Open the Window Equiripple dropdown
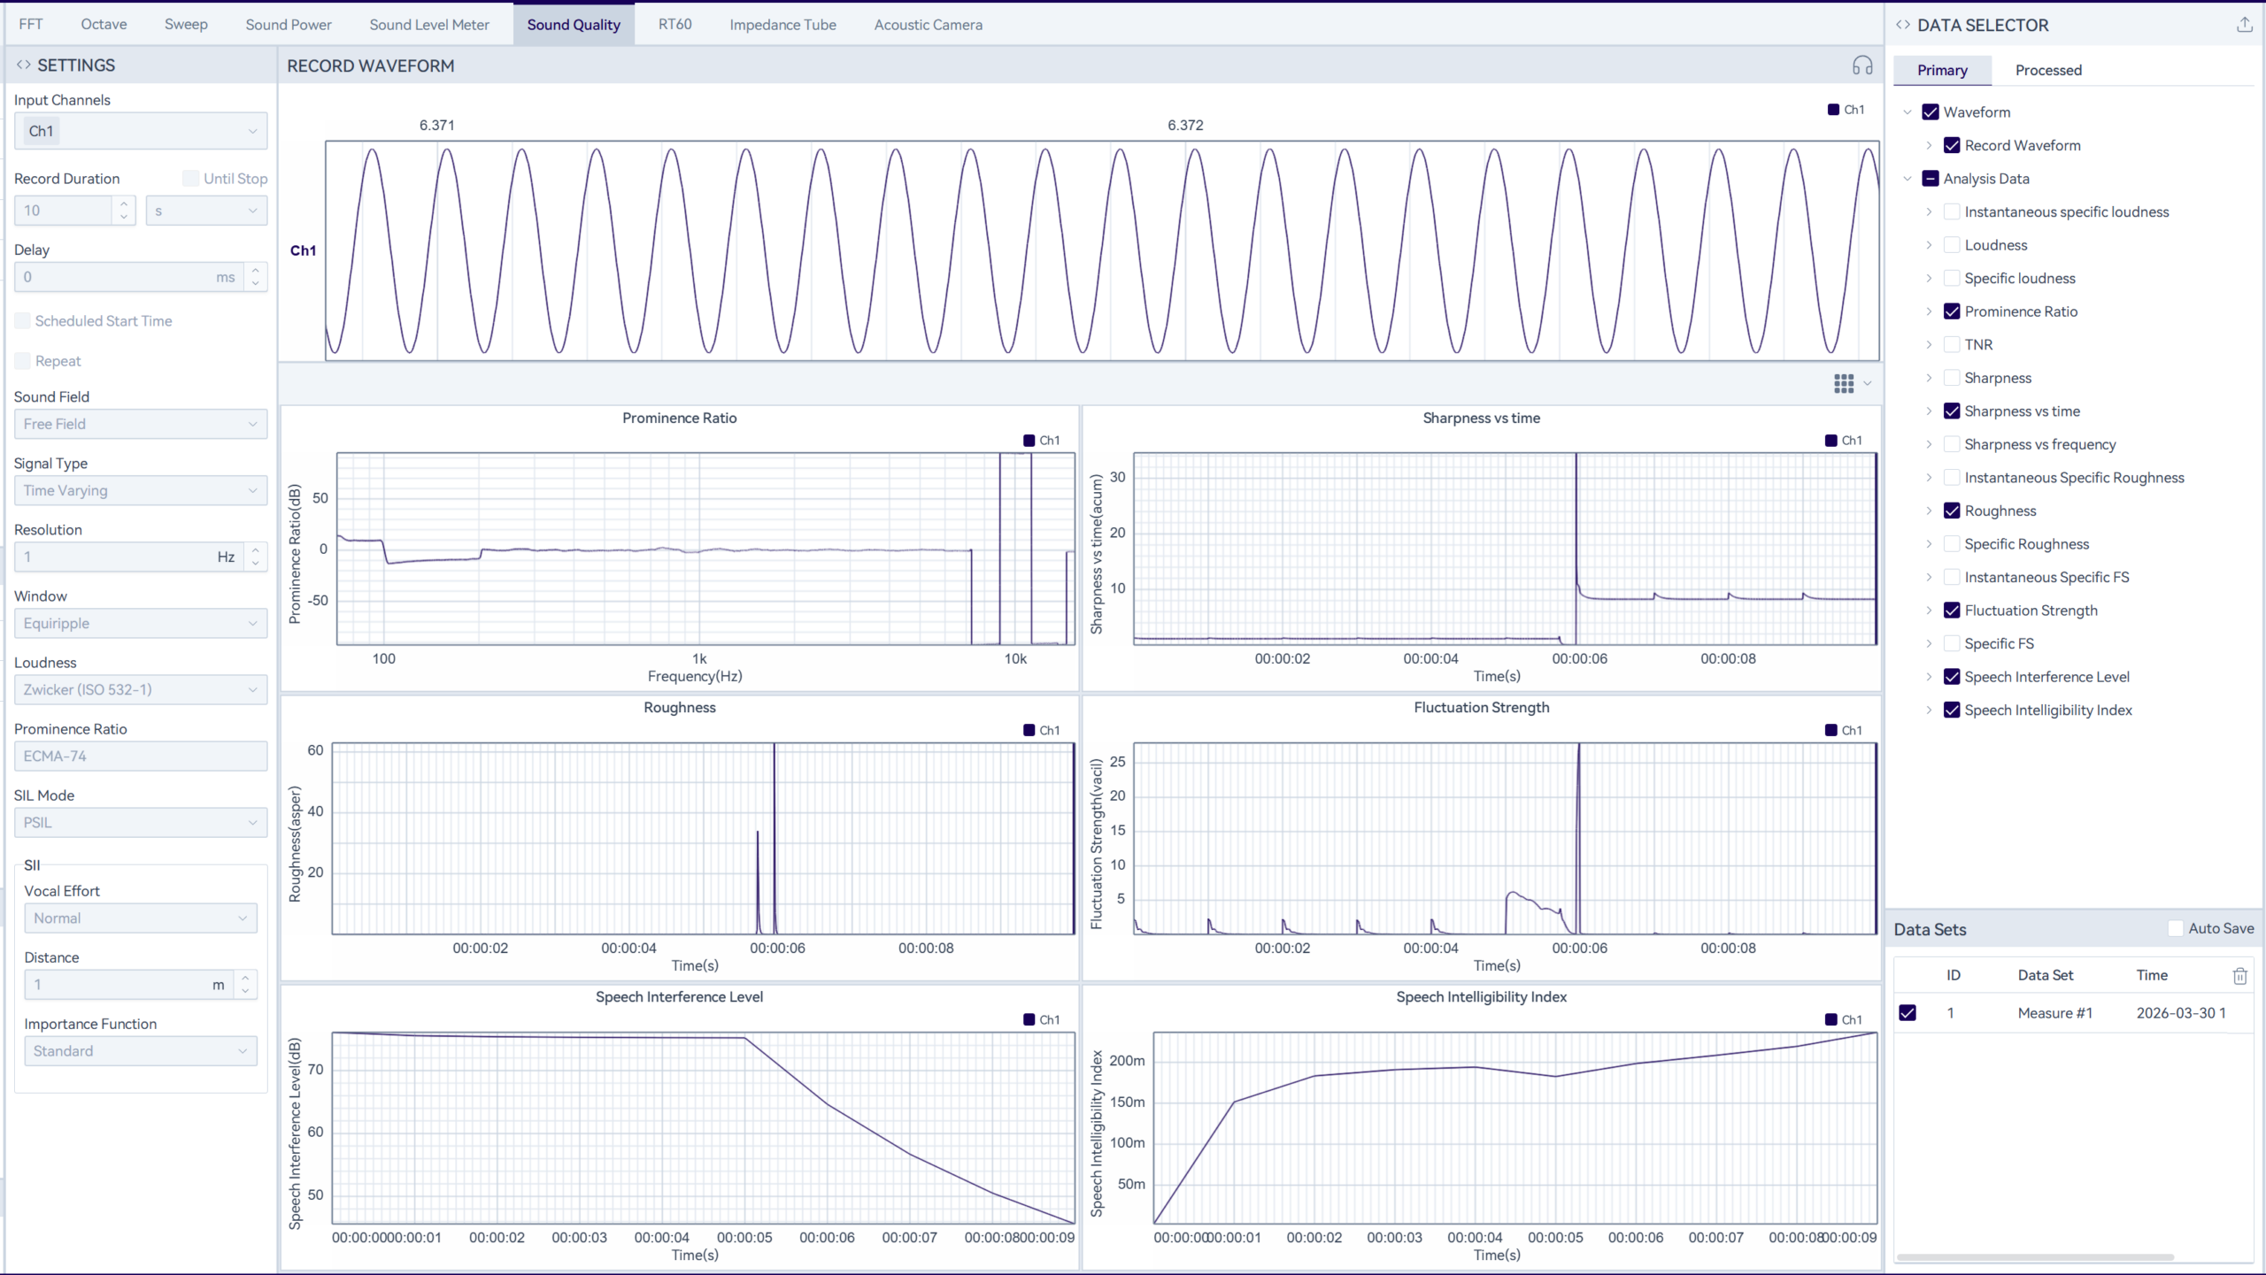This screenshot has height=1275, width=2266. click(x=140, y=623)
